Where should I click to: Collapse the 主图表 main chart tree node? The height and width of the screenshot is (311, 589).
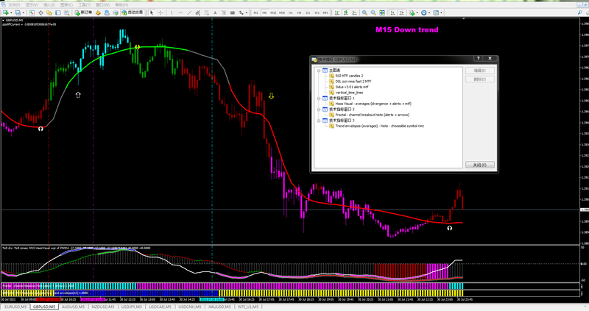pos(317,71)
